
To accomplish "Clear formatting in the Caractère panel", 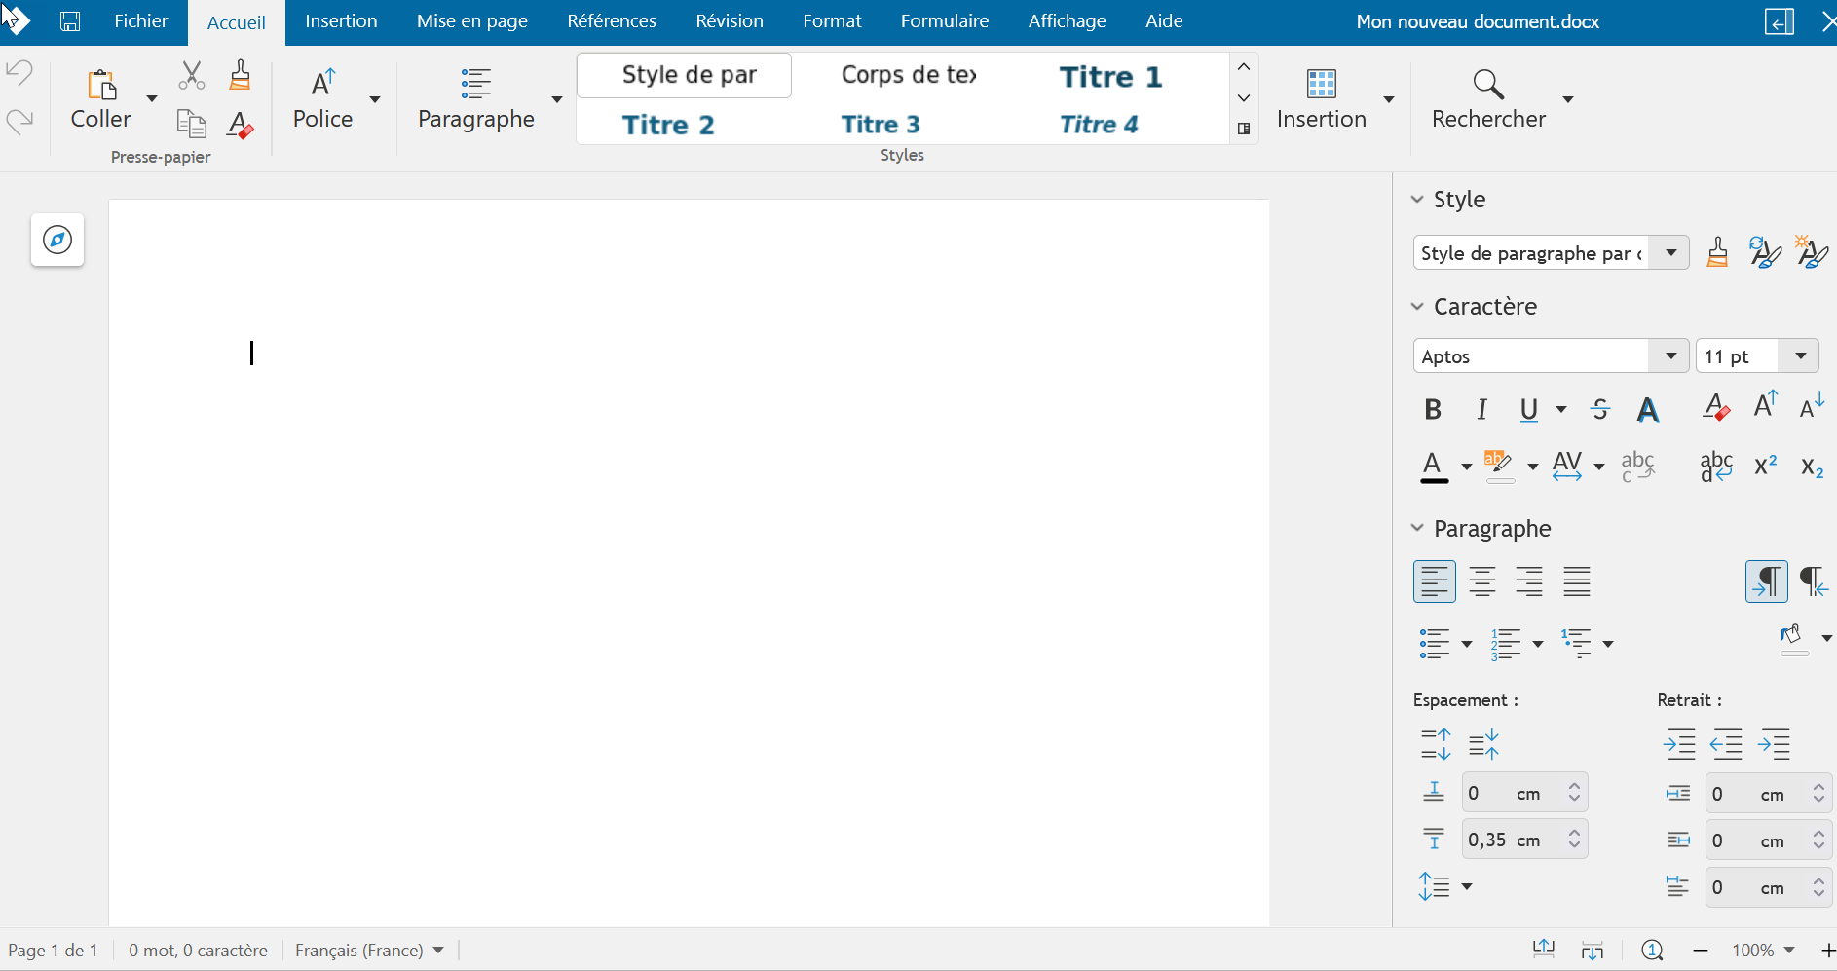I will (1716, 407).
